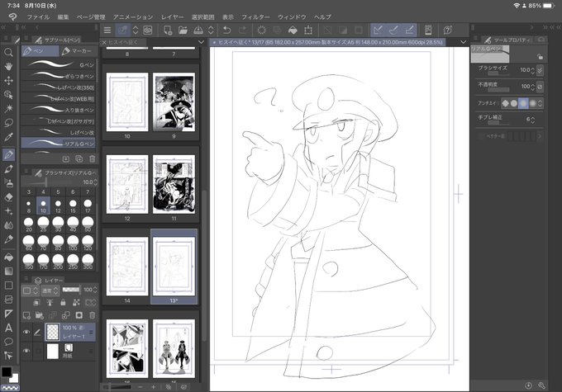Select the Auto select magic wand tool

8,108
